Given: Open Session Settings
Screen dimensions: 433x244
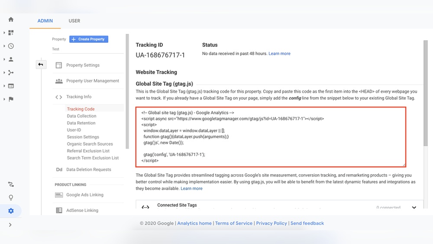Looking at the screenshot, I should [x=83, y=137].
